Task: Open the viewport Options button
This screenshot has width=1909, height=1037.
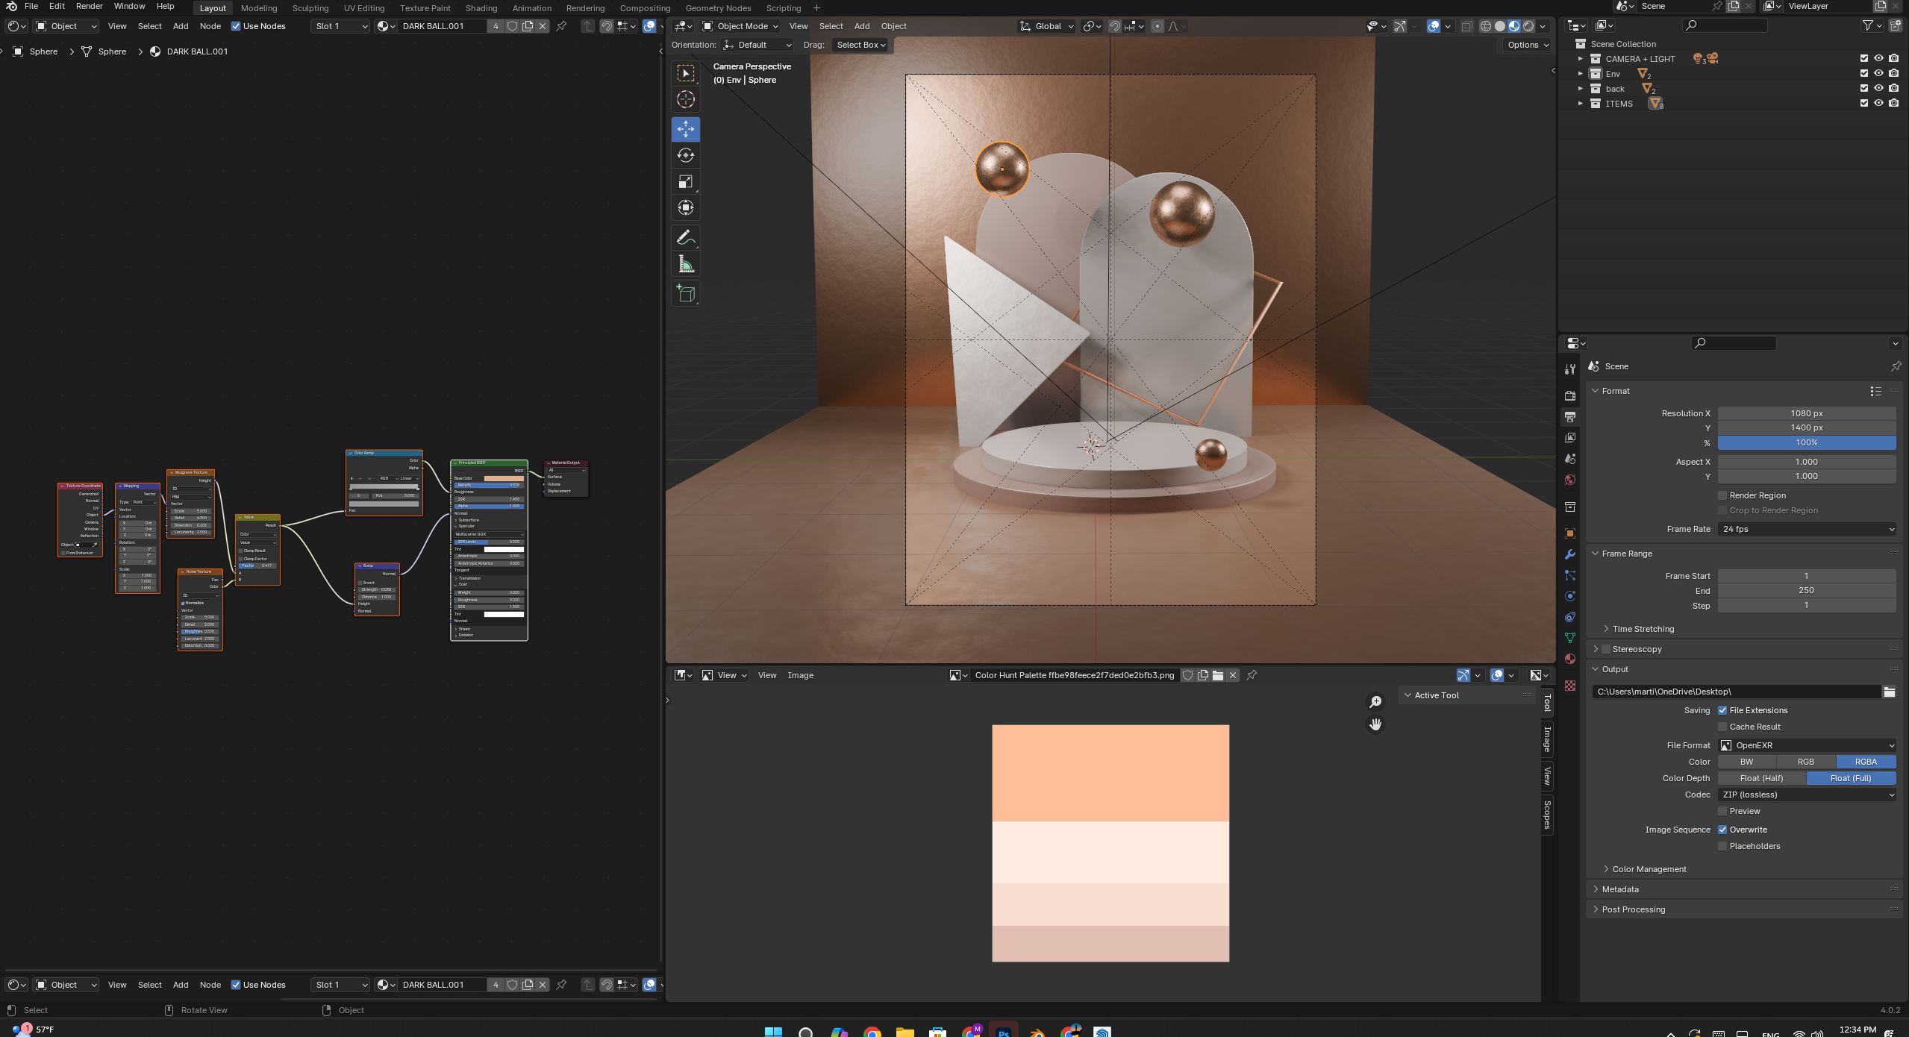Action: tap(1528, 45)
